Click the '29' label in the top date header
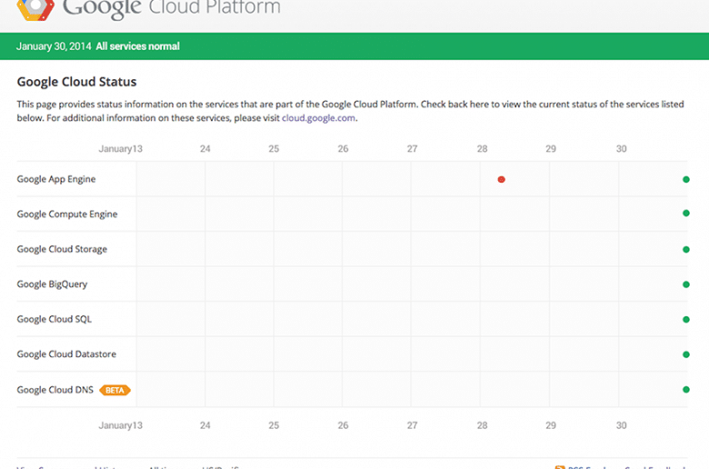The width and height of the screenshot is (709, 469). point(551,149)
